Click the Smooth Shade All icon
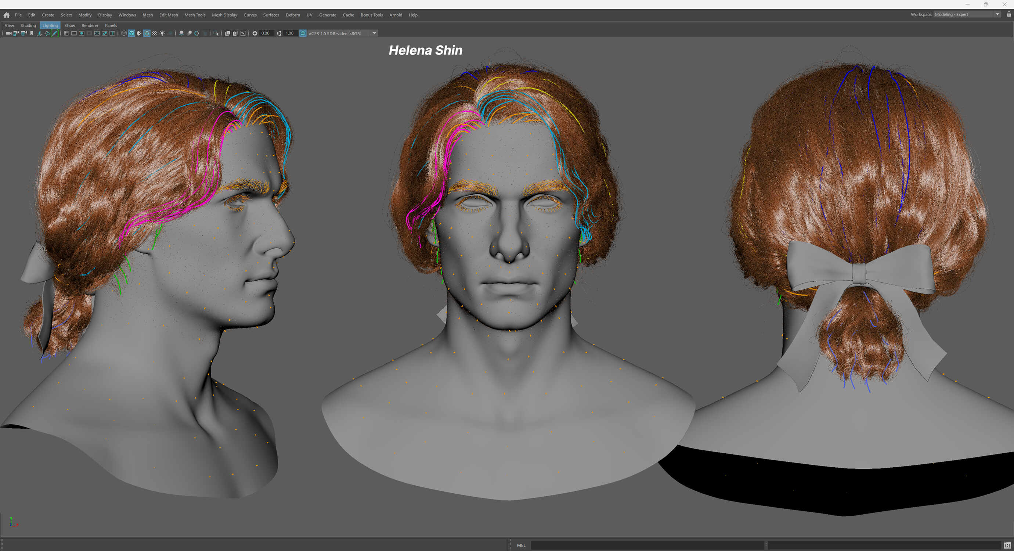The height and width of the screenshot is (551, 1014). click(131, 33)
